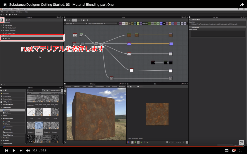Collapse the Generators category
The width and height of the screenshot is (247, 154).
1,108
